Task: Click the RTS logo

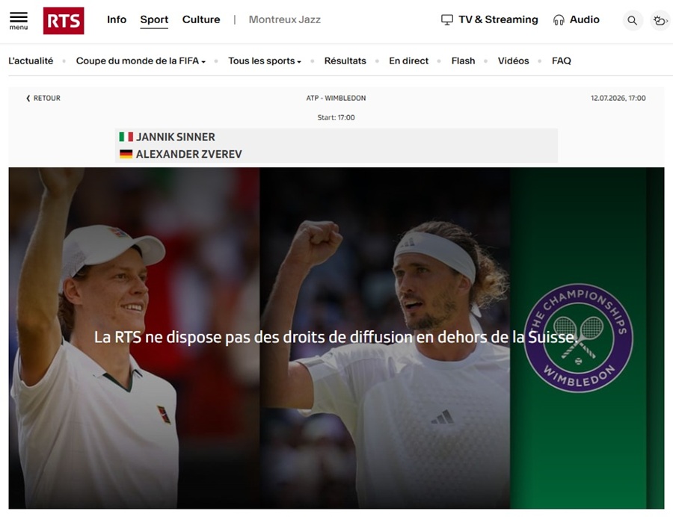Action: point(64,21)
